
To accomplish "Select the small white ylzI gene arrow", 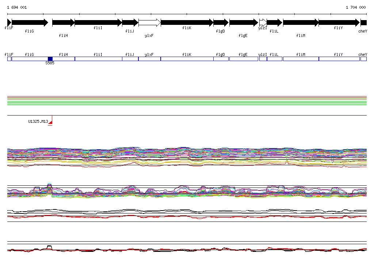I will coord(263,23).
